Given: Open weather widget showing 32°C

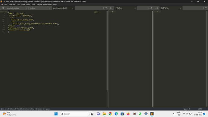Looking at the screenshot, I should click(x=9, y=114).
